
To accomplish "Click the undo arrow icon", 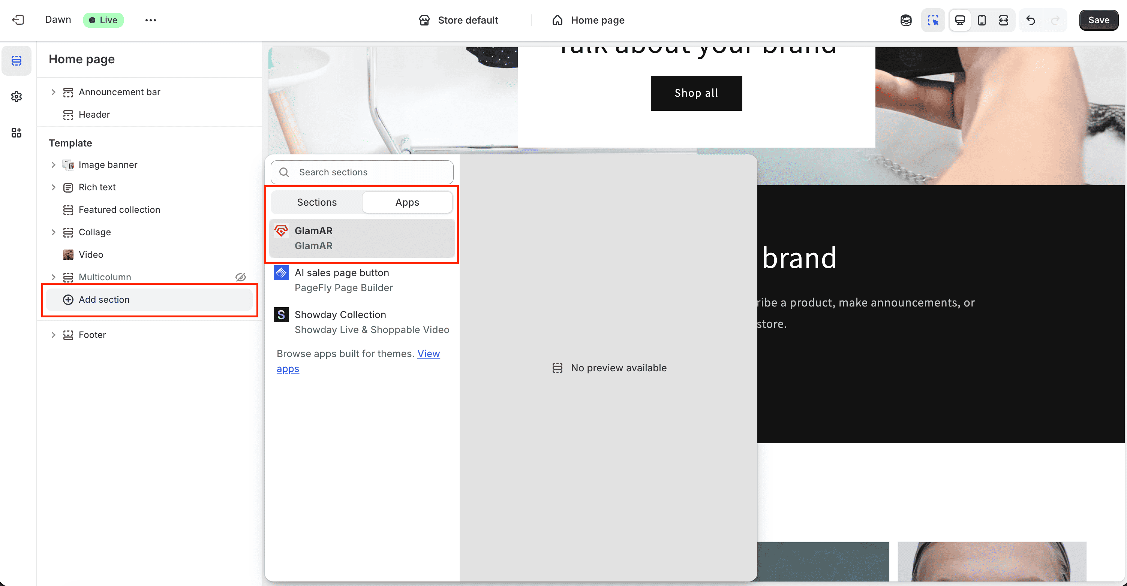I will pyautogui.click(x=1031, y=20).
